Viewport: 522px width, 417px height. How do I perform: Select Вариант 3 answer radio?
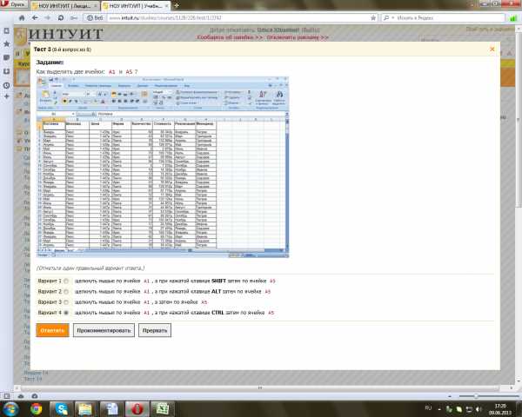[66, 302]
